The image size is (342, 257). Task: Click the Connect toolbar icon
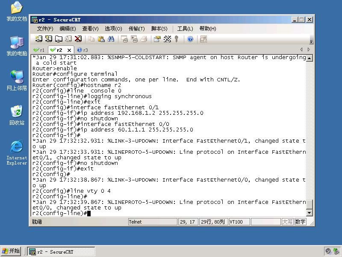pyautogui.click(x=39, y=39)
